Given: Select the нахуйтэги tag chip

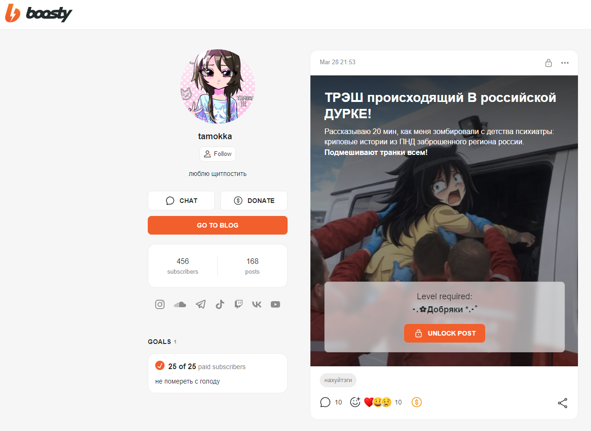Looking at the screenshot, I should click(x=338, y=380).
